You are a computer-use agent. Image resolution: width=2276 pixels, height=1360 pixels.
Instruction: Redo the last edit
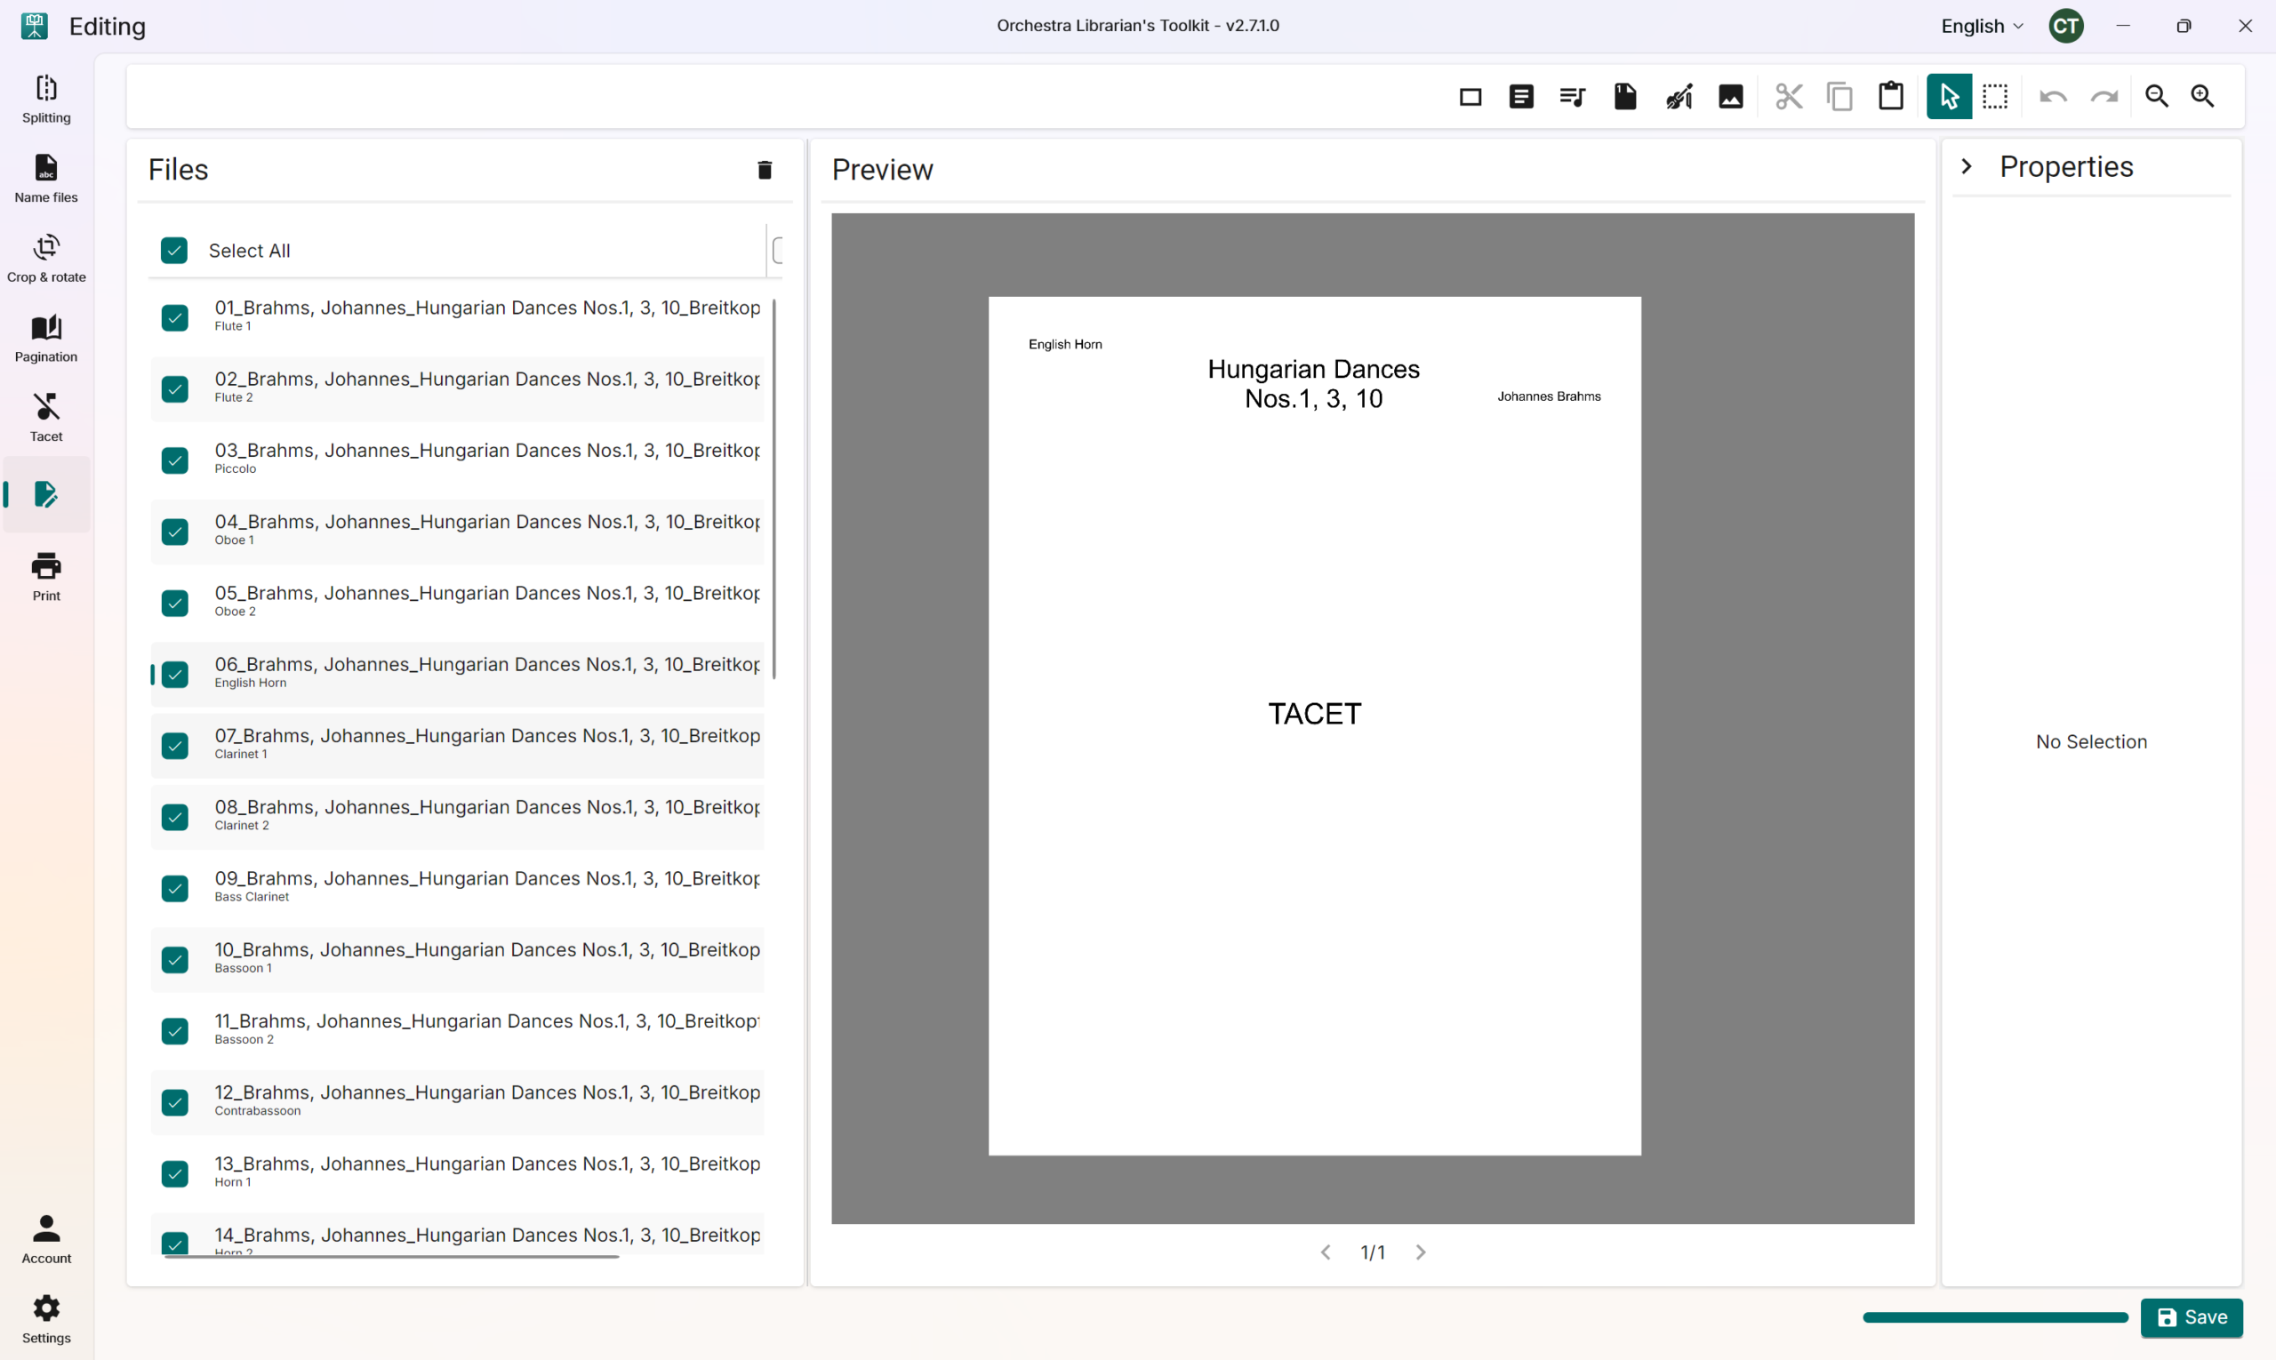pos(2104,96)
